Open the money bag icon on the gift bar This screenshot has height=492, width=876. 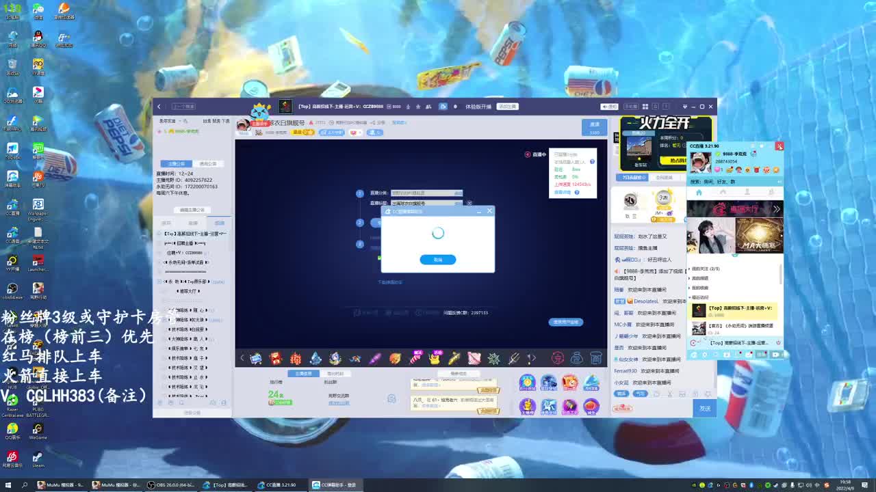[577, 358]
